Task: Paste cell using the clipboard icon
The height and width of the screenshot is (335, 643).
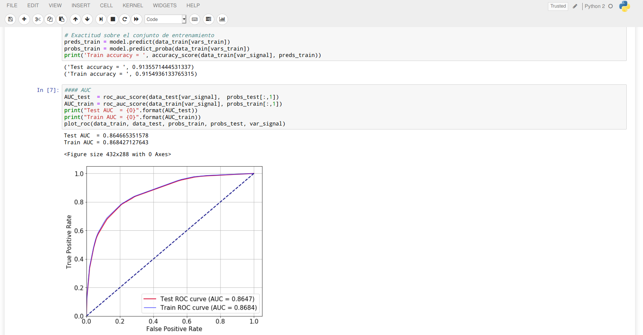Action: pos(62,19)
